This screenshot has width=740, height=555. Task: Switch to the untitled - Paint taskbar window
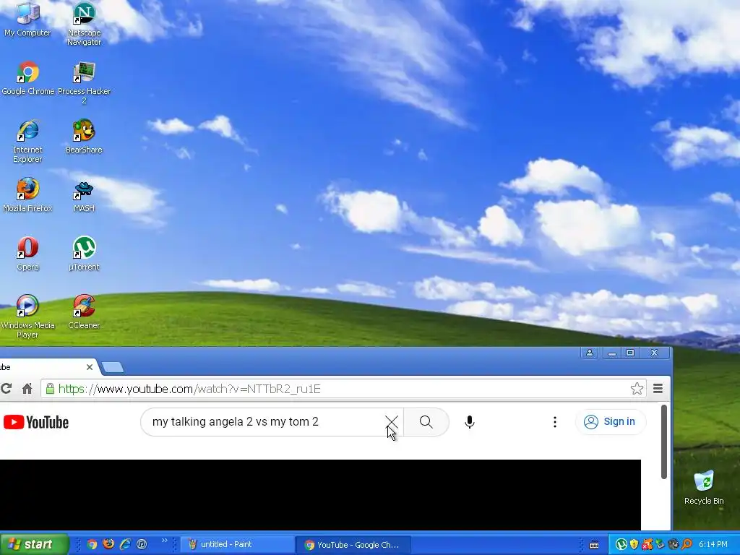coord(236,544)
